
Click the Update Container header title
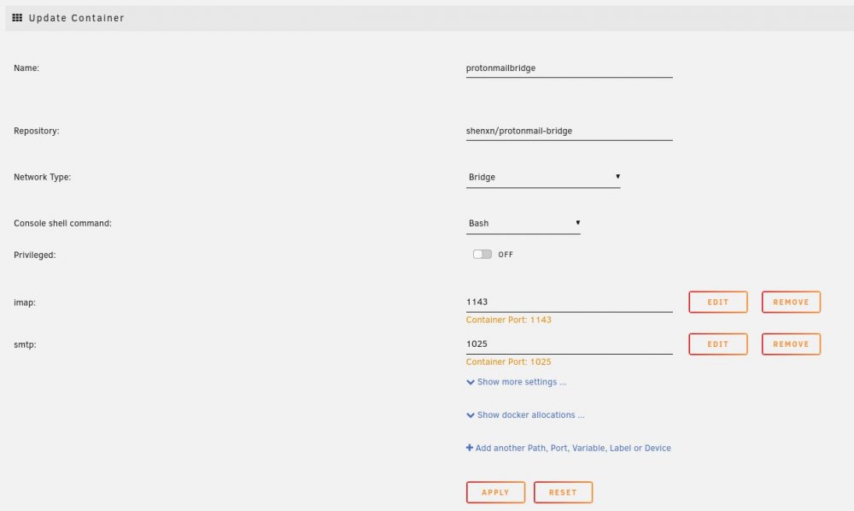(x=76, y=18)
